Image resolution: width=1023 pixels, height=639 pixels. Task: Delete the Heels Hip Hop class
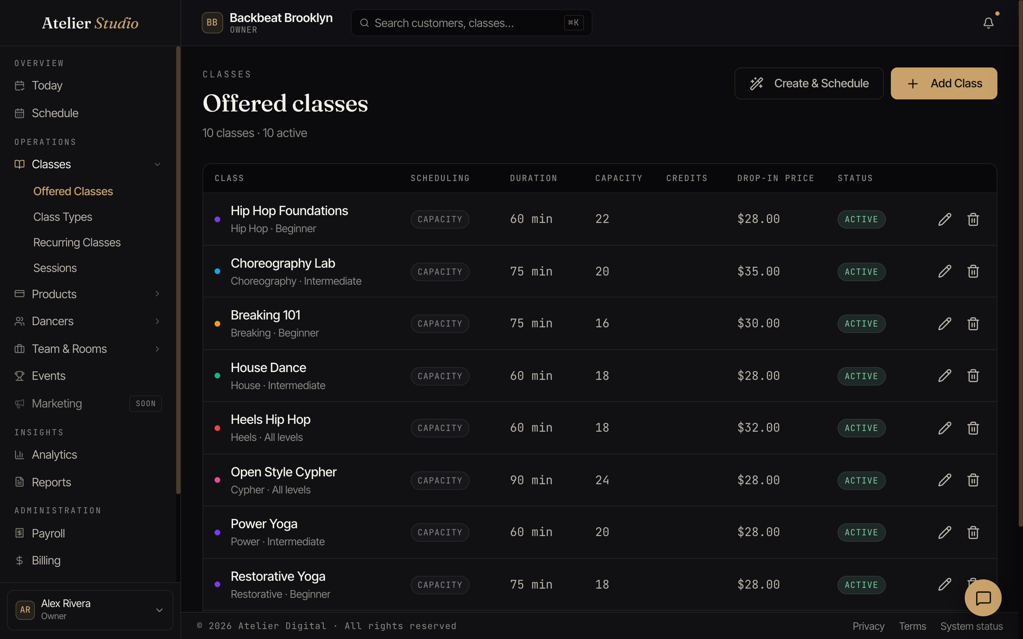[x=973, y=428]
